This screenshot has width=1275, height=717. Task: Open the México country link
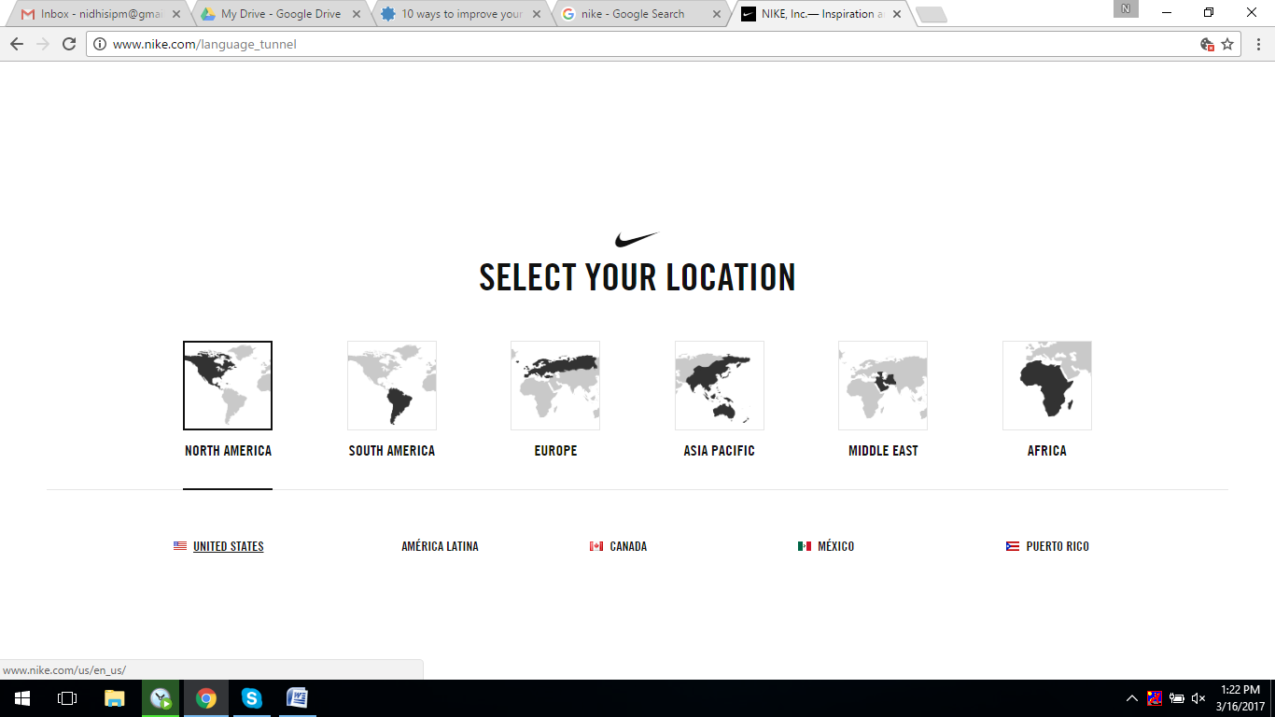(x=836, y=546)
